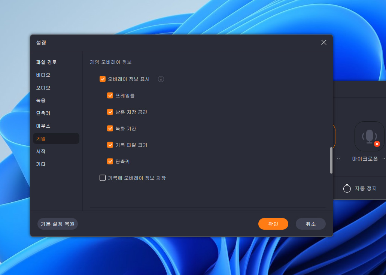Image resolution: width=386 pixels, height=275 pixels.
Task: Uncheck 오버레이 정보 표시 checkbox
Action: 103,79
